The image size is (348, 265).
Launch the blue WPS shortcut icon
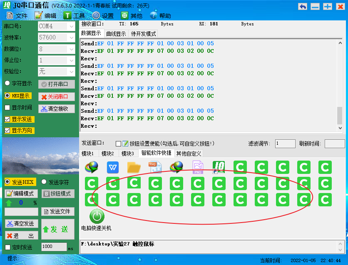click(113, 167)
